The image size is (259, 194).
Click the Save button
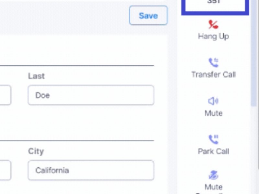148,15
